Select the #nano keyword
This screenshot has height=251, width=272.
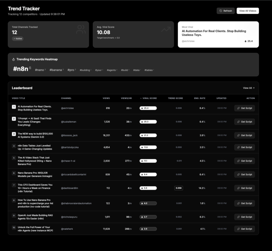[40, 70]
